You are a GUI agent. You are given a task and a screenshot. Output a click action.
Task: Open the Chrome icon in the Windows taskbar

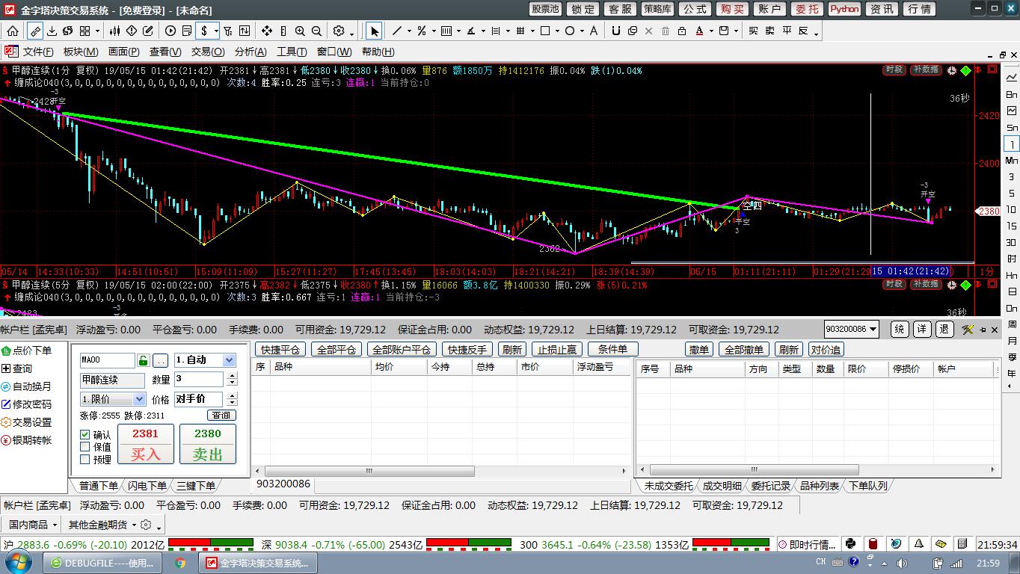180,563
